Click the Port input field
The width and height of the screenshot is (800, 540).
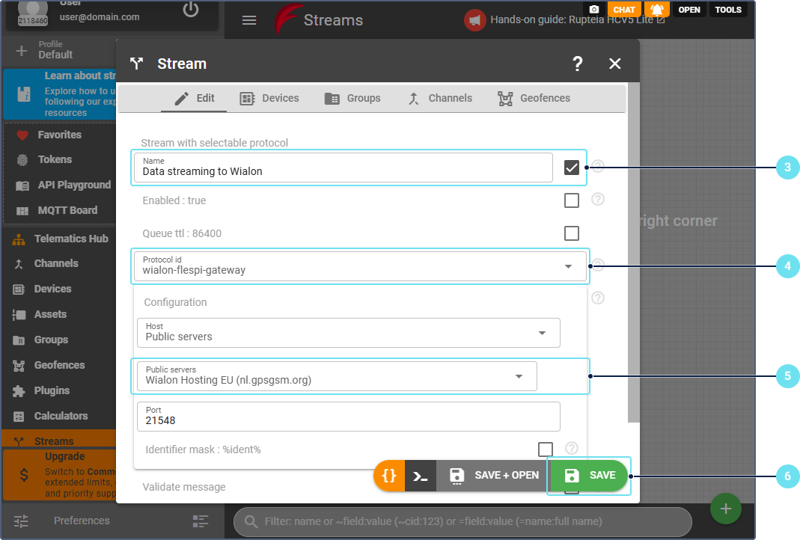click(x=349, y=417)
